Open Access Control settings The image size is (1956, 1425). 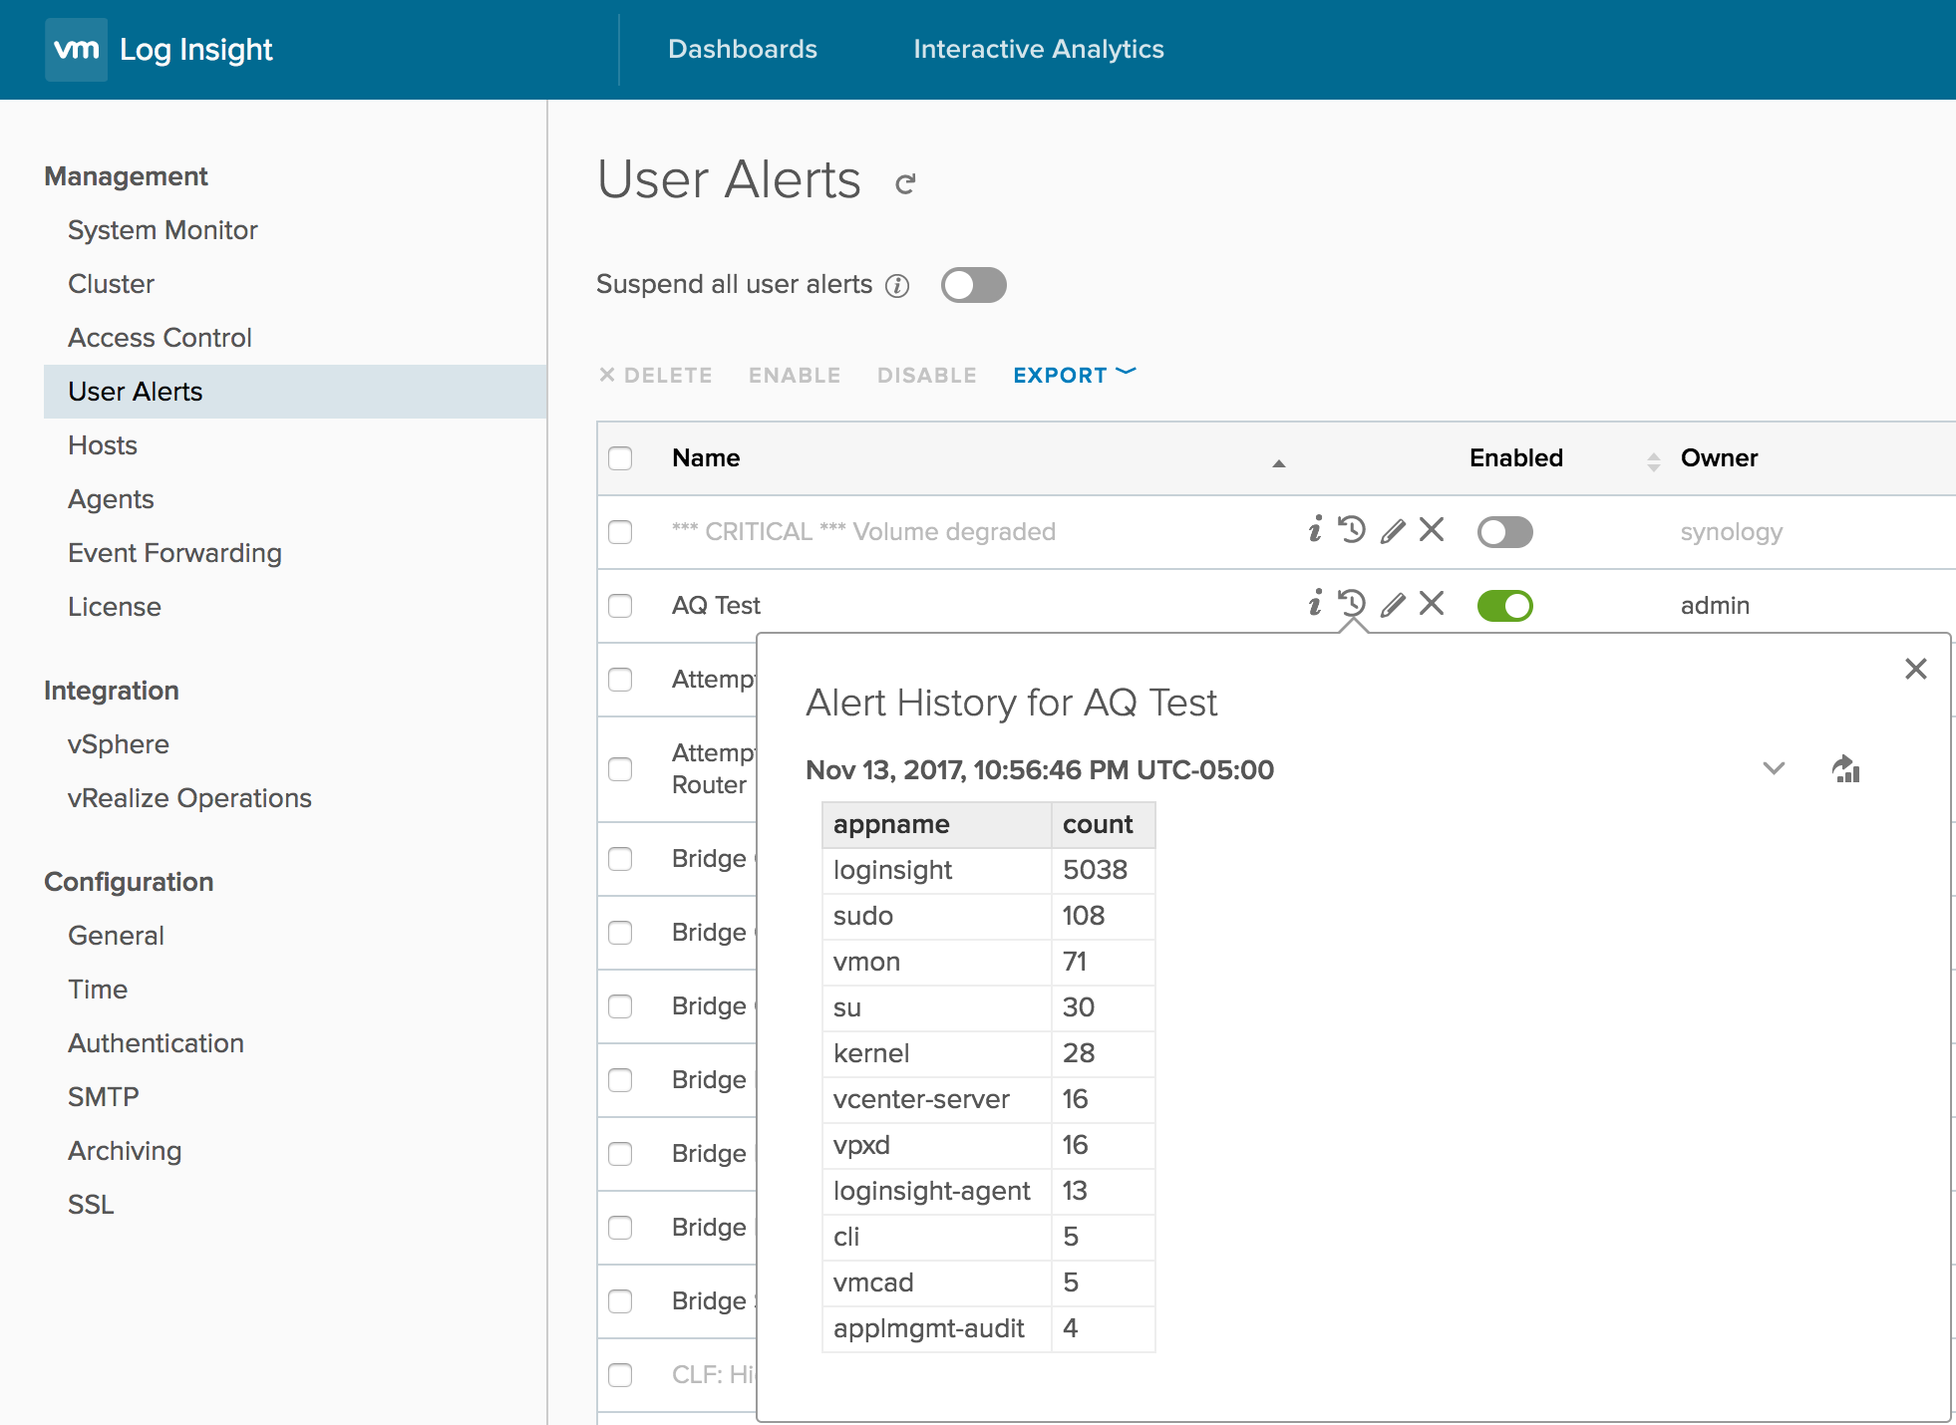tap(160, 338)
